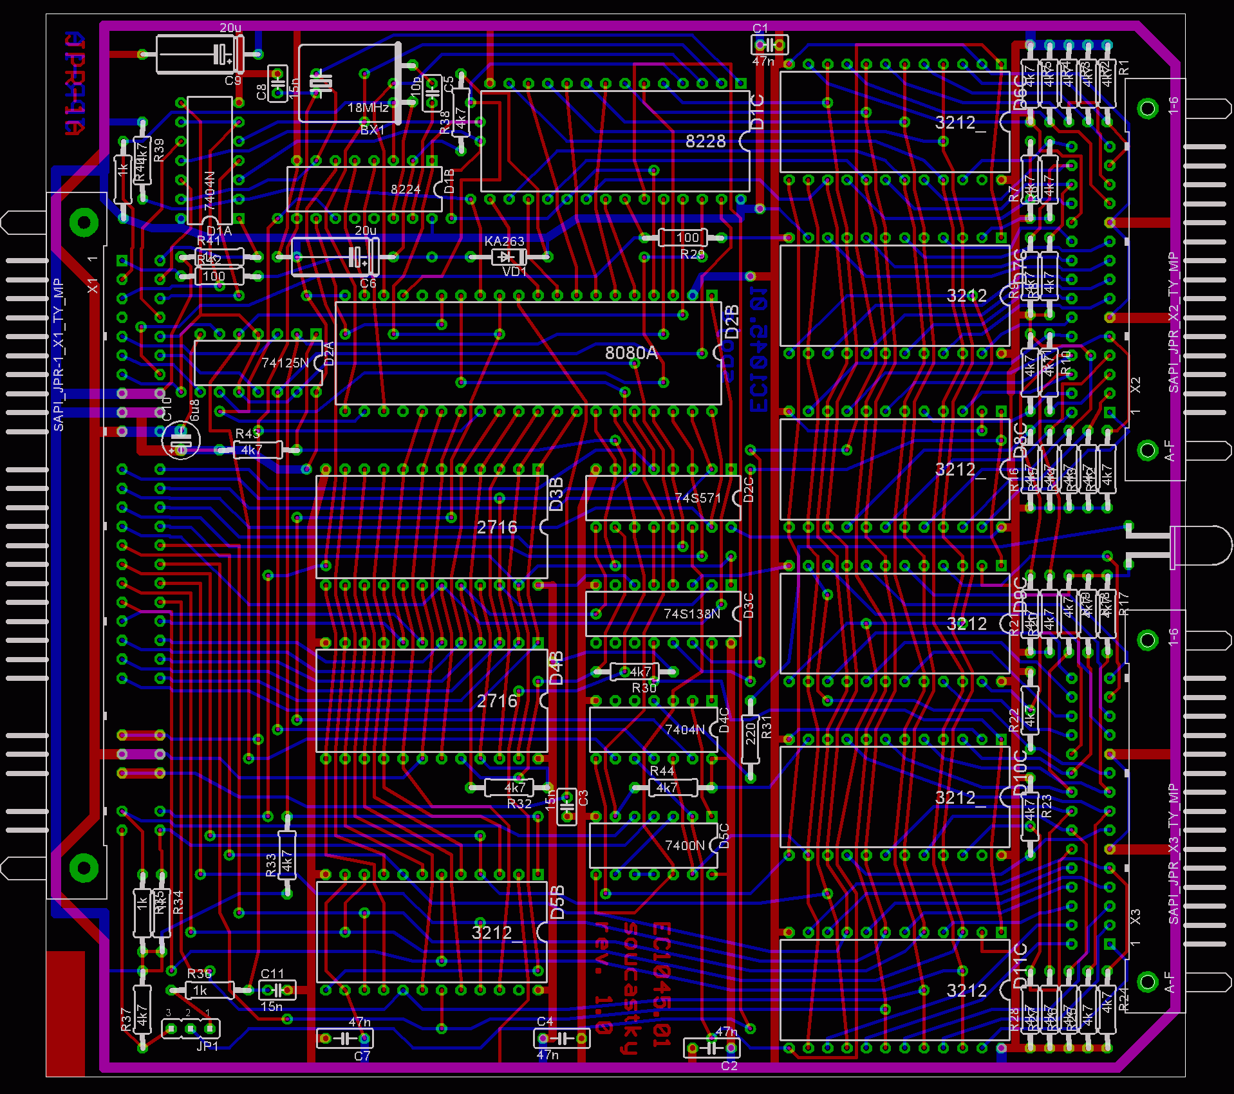Select the 7400N chip D5C
Viewport: 1234px width, 1094px height.
[653, 845]
